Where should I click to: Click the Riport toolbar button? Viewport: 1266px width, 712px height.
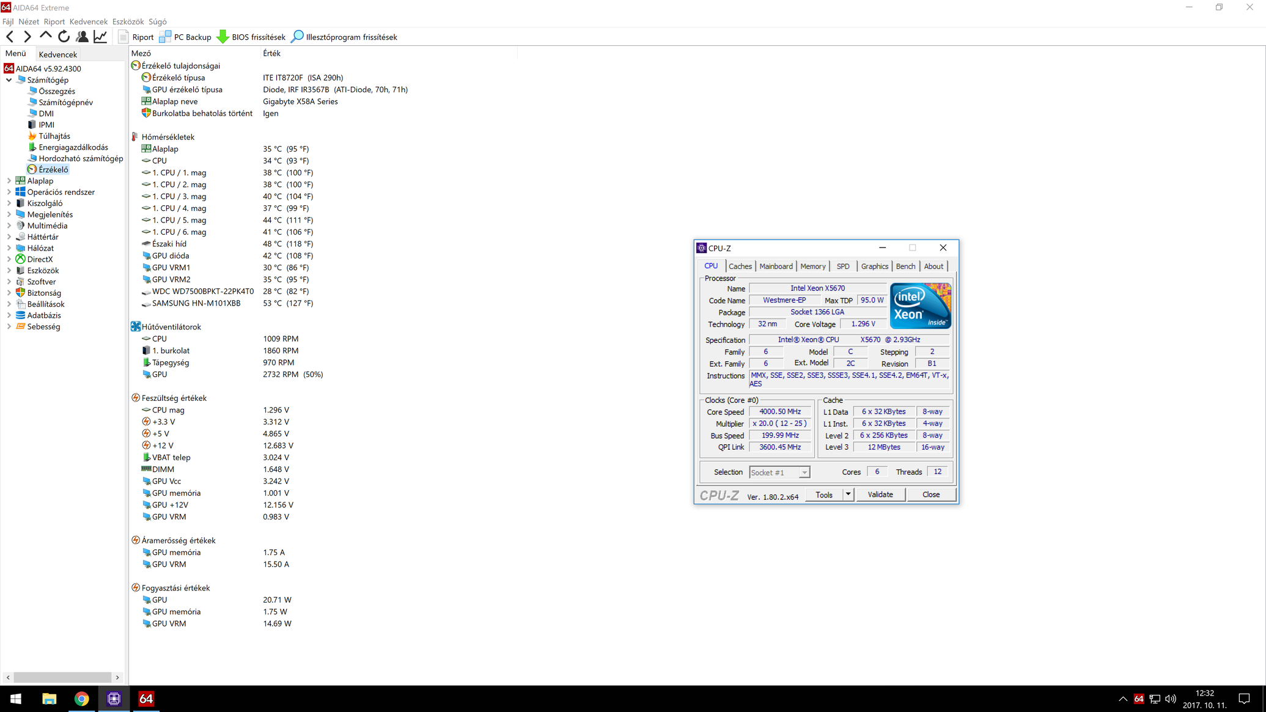(x=136, y=37)
